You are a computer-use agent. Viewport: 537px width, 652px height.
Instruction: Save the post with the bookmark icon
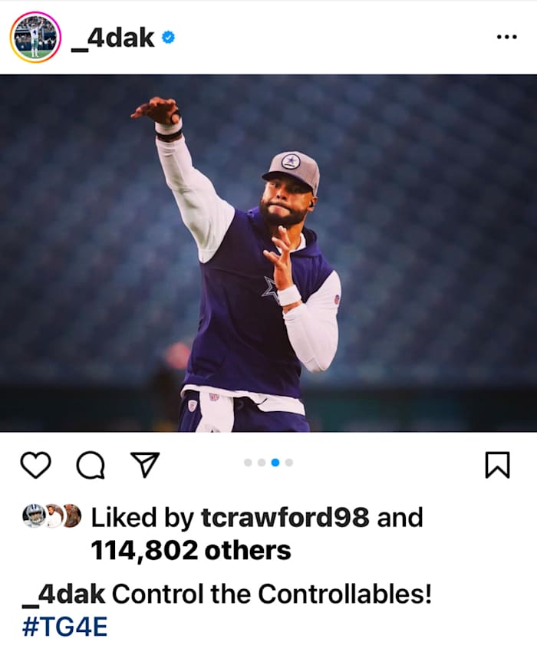pyautogui.click(x=497, y=465)
